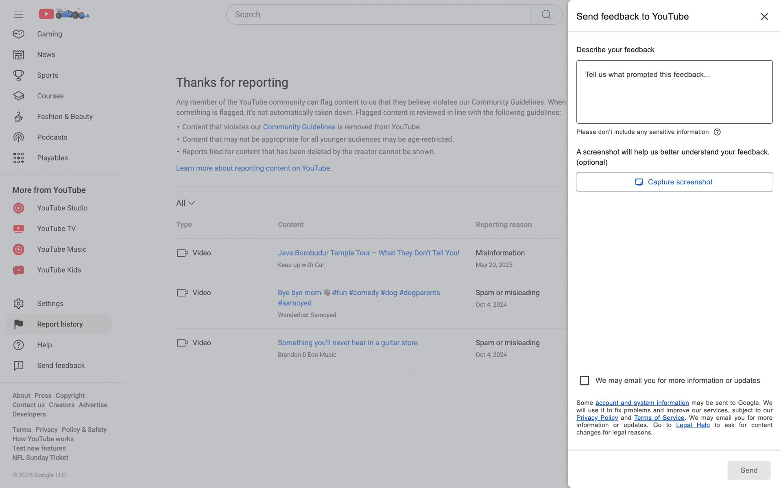This screenshot has width=781, height=488.
Task: Click How YouTube works footer link
Action: pyautogui.click(x=43, y=439)
